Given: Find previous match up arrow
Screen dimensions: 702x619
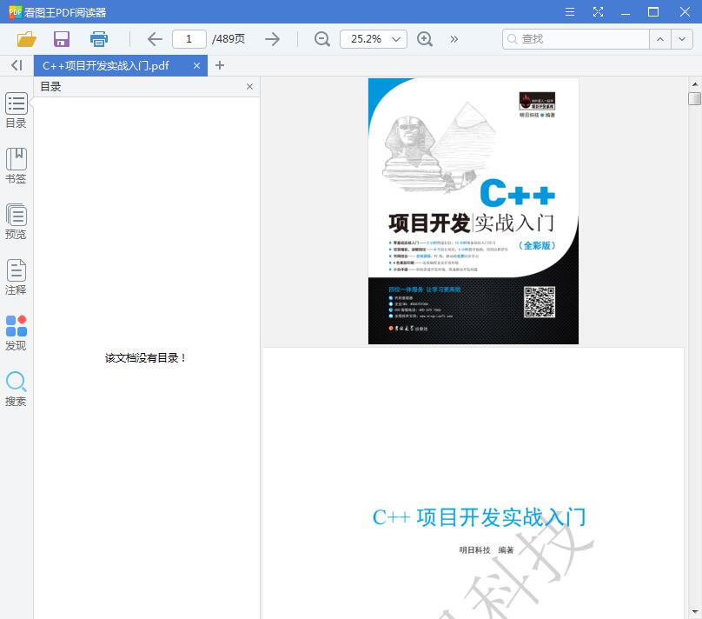Looking at the screenshot, I should tap(660, 39).
